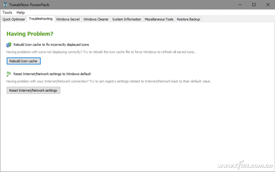Select the Troubleshooting tab

[x=41, y=19]
